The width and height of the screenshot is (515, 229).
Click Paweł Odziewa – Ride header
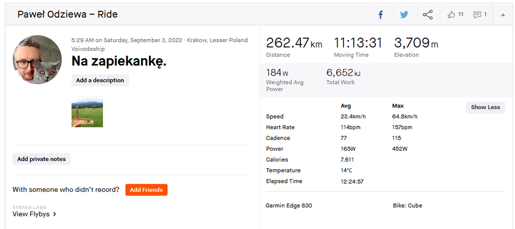click(x=67, y=14)
